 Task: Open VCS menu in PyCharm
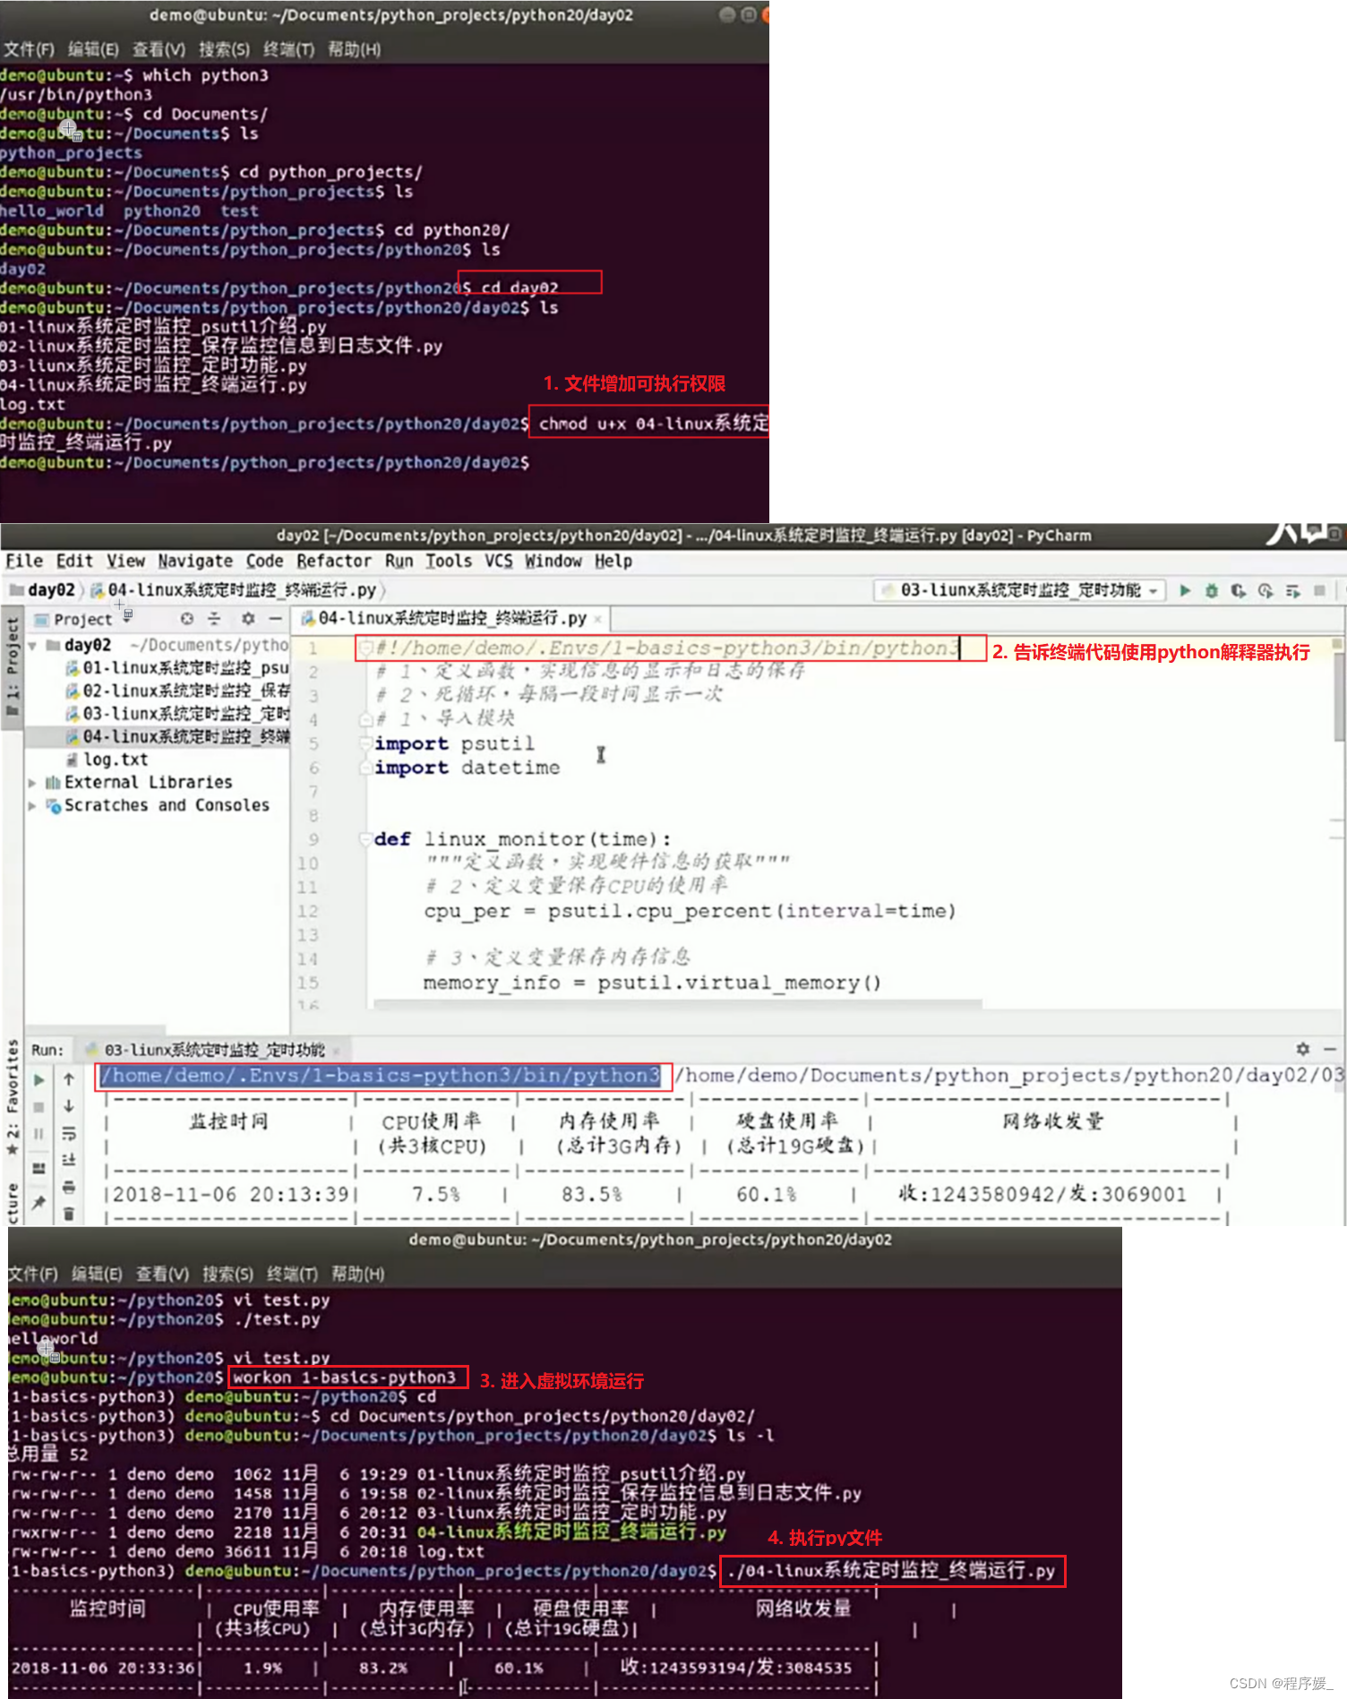pos(499,562)
